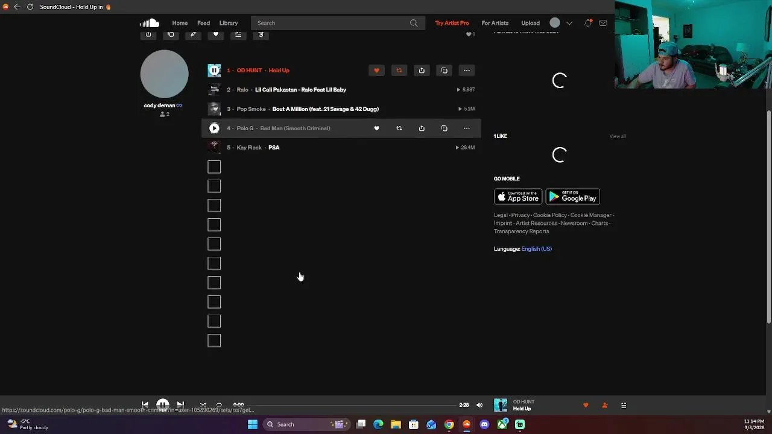Play track 4 Bad Man
Viewport: 772px width, 434px height.
point(214,128)
